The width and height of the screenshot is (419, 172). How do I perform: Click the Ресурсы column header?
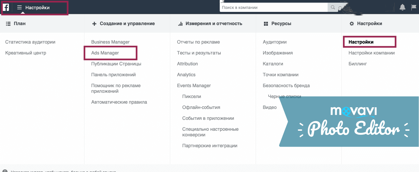pyautogui.click(x=277, y=23)
